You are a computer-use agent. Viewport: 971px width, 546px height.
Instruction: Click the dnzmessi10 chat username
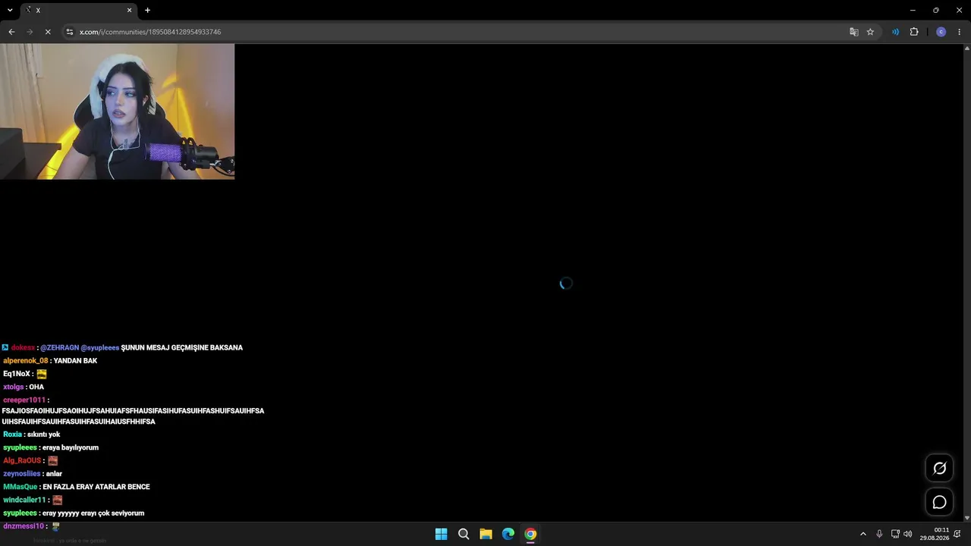[x=24, y=526]
